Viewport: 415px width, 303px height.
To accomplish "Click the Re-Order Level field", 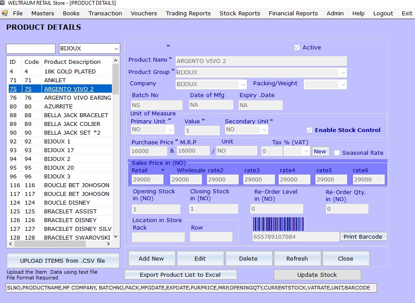I will [276, 209].
